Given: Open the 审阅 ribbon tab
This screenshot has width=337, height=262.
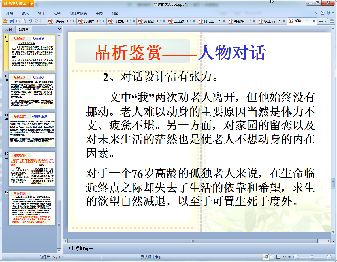Looking at the screenshot, I should pos(99,13).
